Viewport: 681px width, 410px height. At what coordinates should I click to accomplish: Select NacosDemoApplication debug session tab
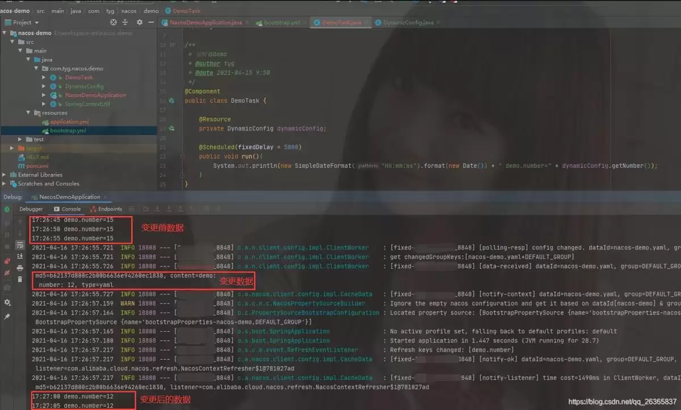[69, 197]
